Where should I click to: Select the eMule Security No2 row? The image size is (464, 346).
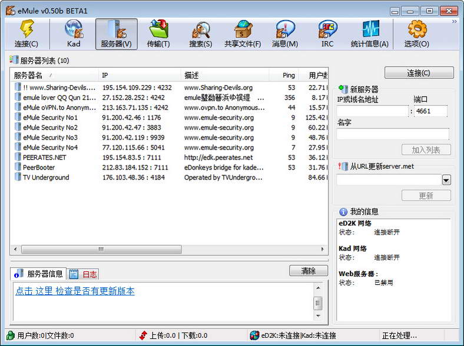tap(170, 127)
